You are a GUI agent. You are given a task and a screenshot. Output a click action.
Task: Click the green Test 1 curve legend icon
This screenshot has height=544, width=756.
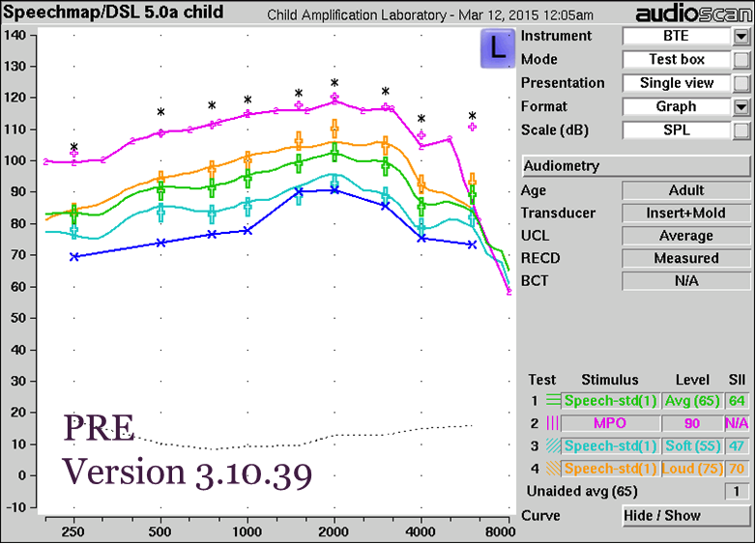[x=553, y=400]
